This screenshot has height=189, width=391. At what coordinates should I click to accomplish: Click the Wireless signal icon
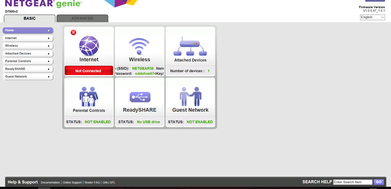pyautogui.click(x=139, y=46)
